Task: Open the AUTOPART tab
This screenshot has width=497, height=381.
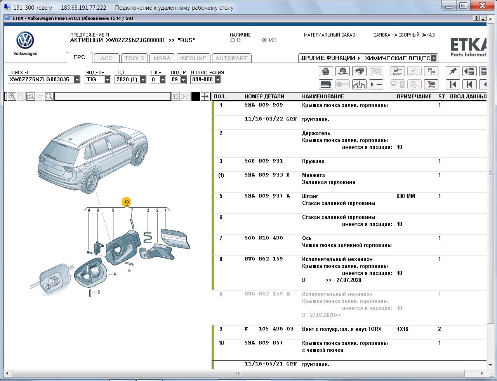Action: click(x=231, y=58)
